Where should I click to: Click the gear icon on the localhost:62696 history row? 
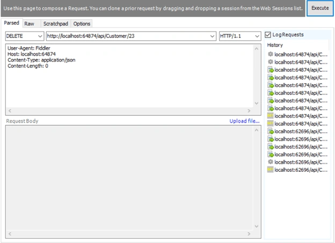pyautogui.click(x=270, y=162)
